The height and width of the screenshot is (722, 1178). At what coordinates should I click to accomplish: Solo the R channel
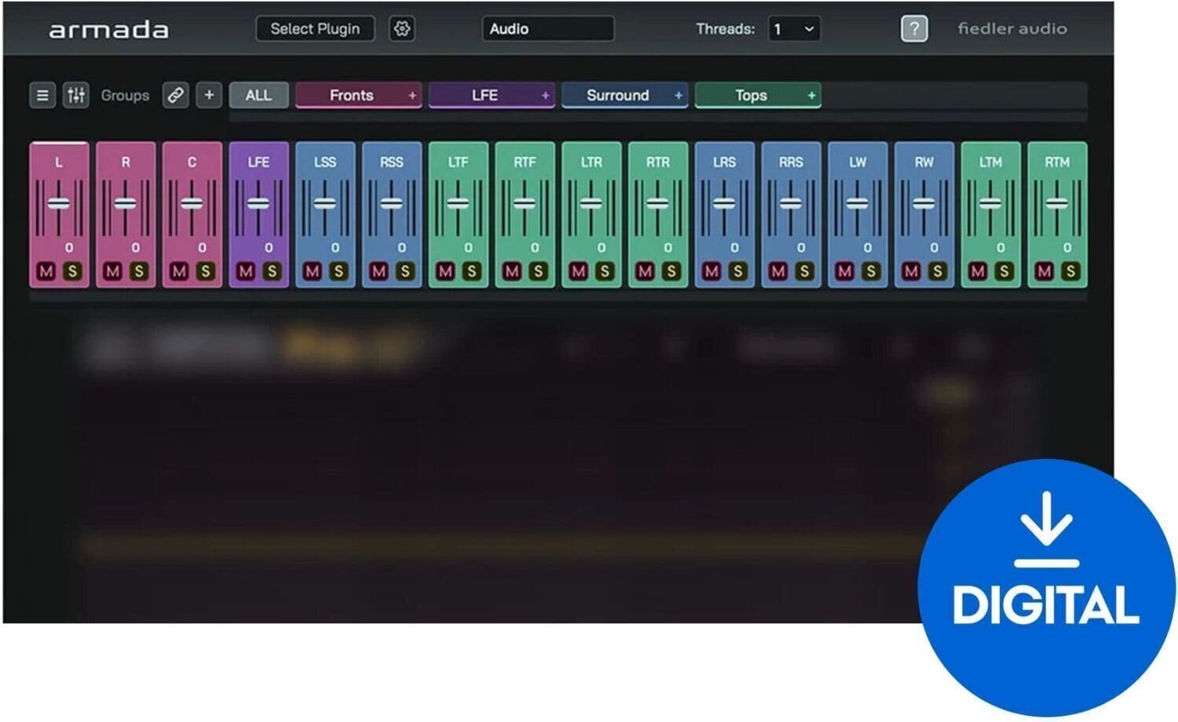(x=139, y=271)
